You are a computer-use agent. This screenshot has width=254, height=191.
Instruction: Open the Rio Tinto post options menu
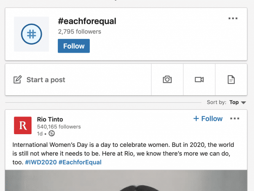click(x=235, y=119)
